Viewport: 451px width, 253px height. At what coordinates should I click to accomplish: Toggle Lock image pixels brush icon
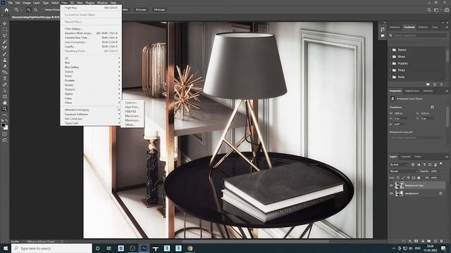point(403,178)
